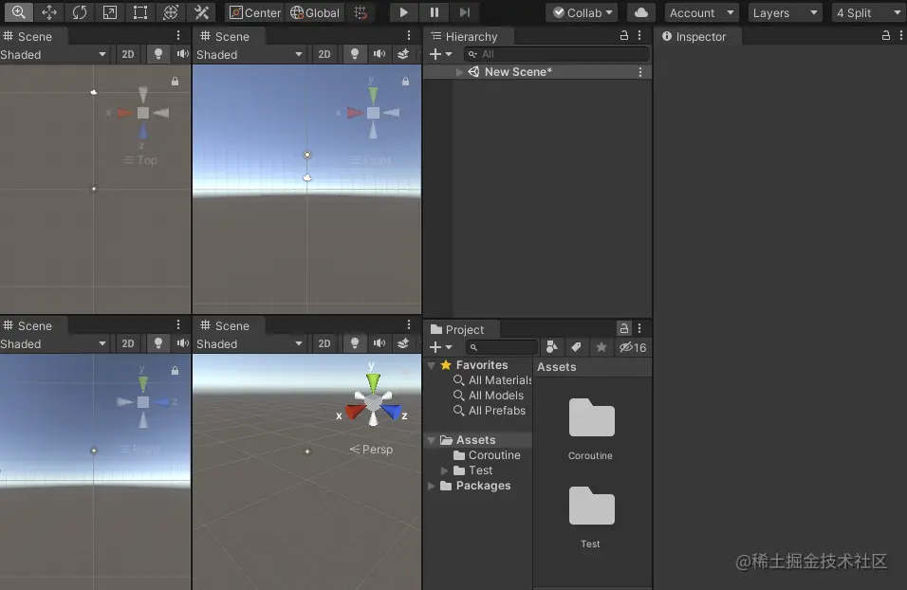Click the Step frame button

465,12
